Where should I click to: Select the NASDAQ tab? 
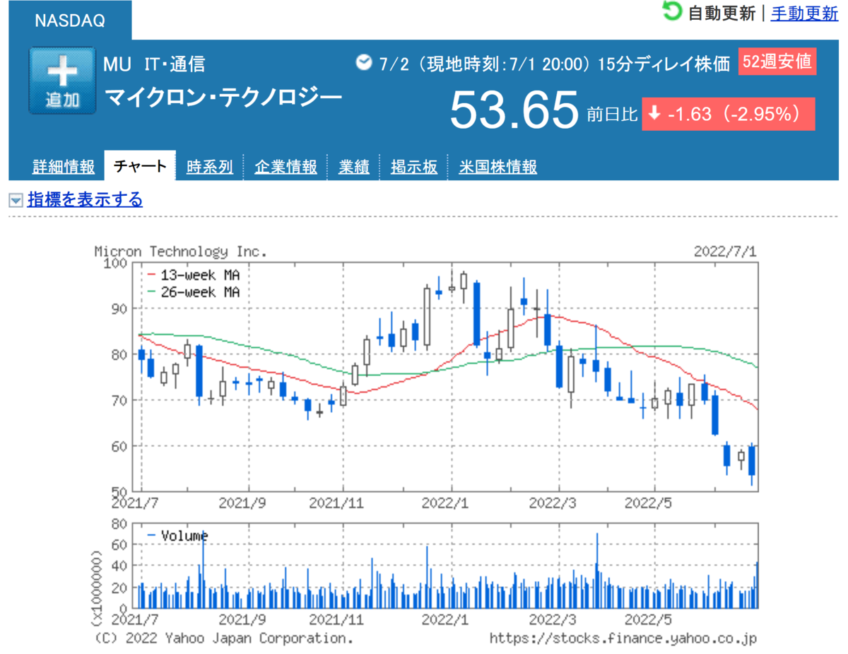(x=70, y=21)
